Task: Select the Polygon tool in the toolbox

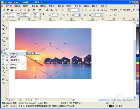Action: tap(3, 52)
